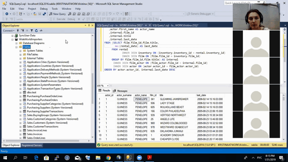Screen dimensions: 288x162
Task: Open the Connect dropdown in Object Explorer
Action: [x=9, y=31]
